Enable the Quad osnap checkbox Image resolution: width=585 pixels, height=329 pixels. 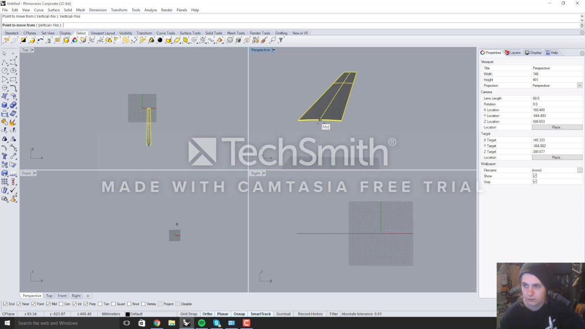point(114,304)
